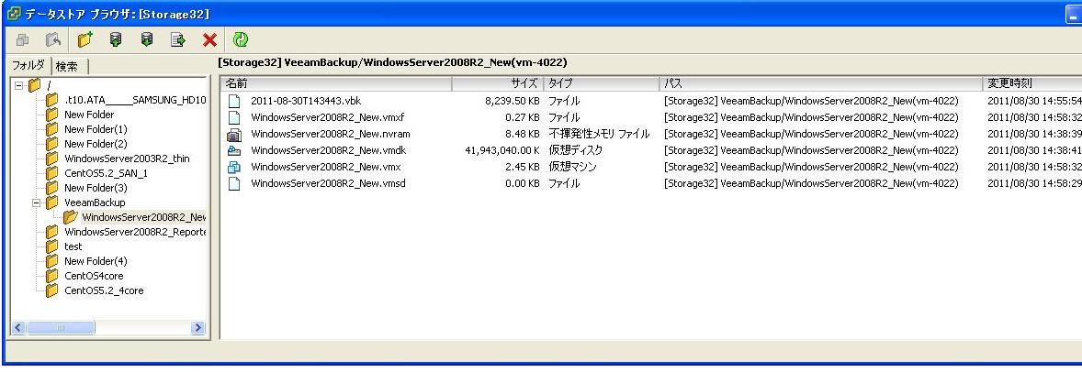Collapse the root / tree node
Viewport: 1082px width, 372px height.
18,85
